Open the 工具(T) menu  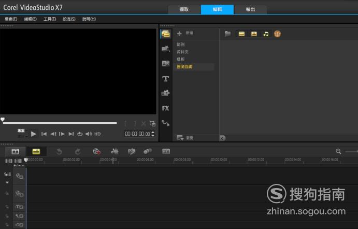tap(50, 19)
